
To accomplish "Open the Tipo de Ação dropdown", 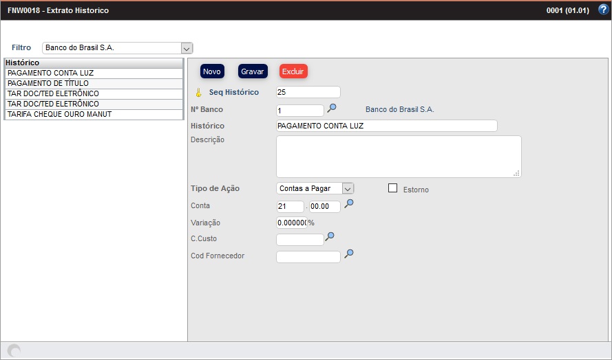I will pos(348,188).
